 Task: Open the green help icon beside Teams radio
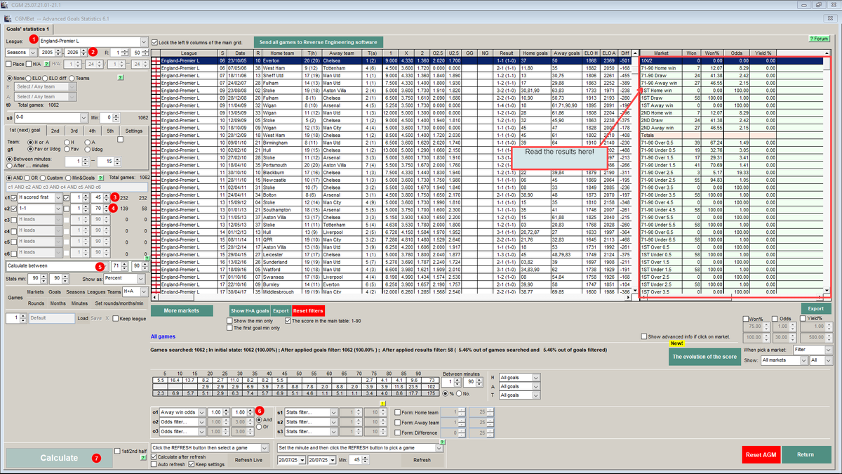click(121, 78)
